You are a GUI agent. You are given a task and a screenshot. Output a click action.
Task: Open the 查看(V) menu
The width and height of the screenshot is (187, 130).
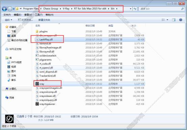28,15
